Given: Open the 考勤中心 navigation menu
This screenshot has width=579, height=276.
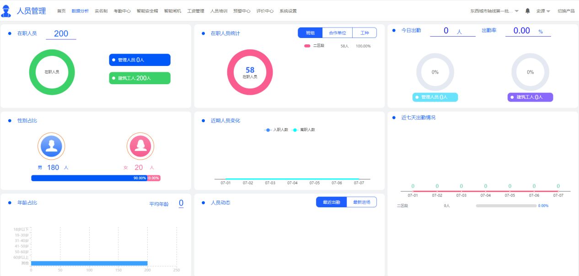Looking at the screenshot, I should 122,11.
